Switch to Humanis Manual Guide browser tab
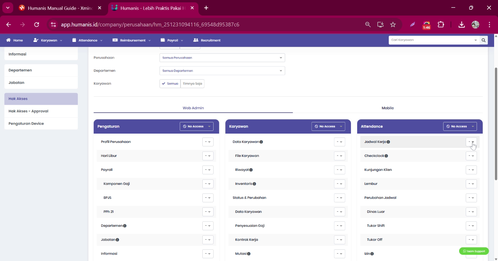 [60, 8]
